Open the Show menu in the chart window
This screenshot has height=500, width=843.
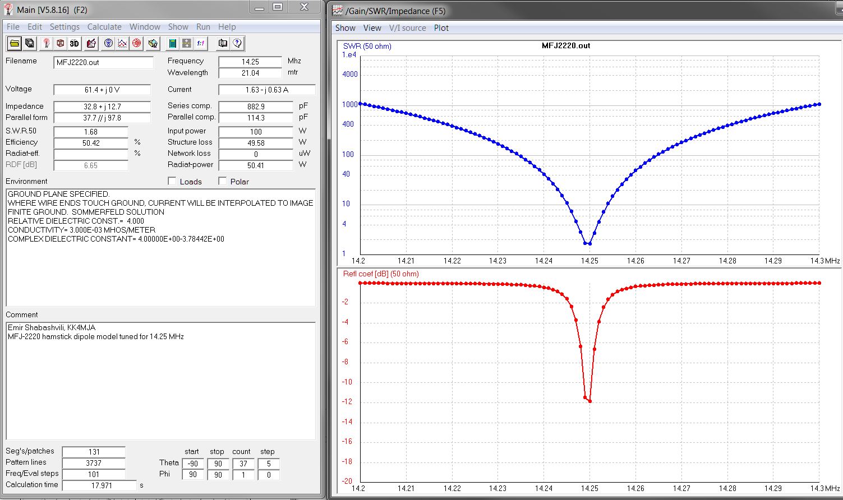(345, 27)
